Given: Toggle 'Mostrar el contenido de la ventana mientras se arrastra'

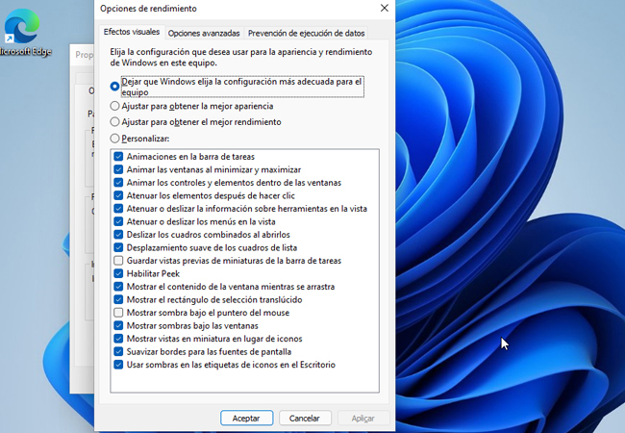Looking at the screenshot, I should [x=118, y=287].
